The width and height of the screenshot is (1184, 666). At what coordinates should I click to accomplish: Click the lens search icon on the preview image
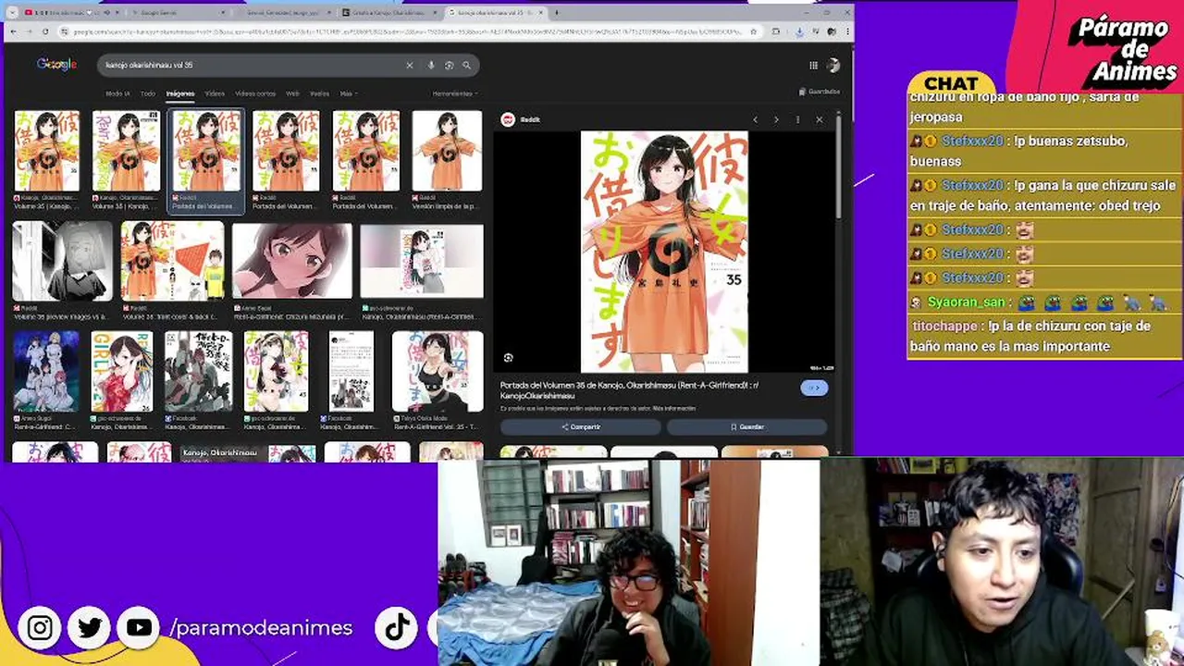pyautogui.click(x=508, y=357)
